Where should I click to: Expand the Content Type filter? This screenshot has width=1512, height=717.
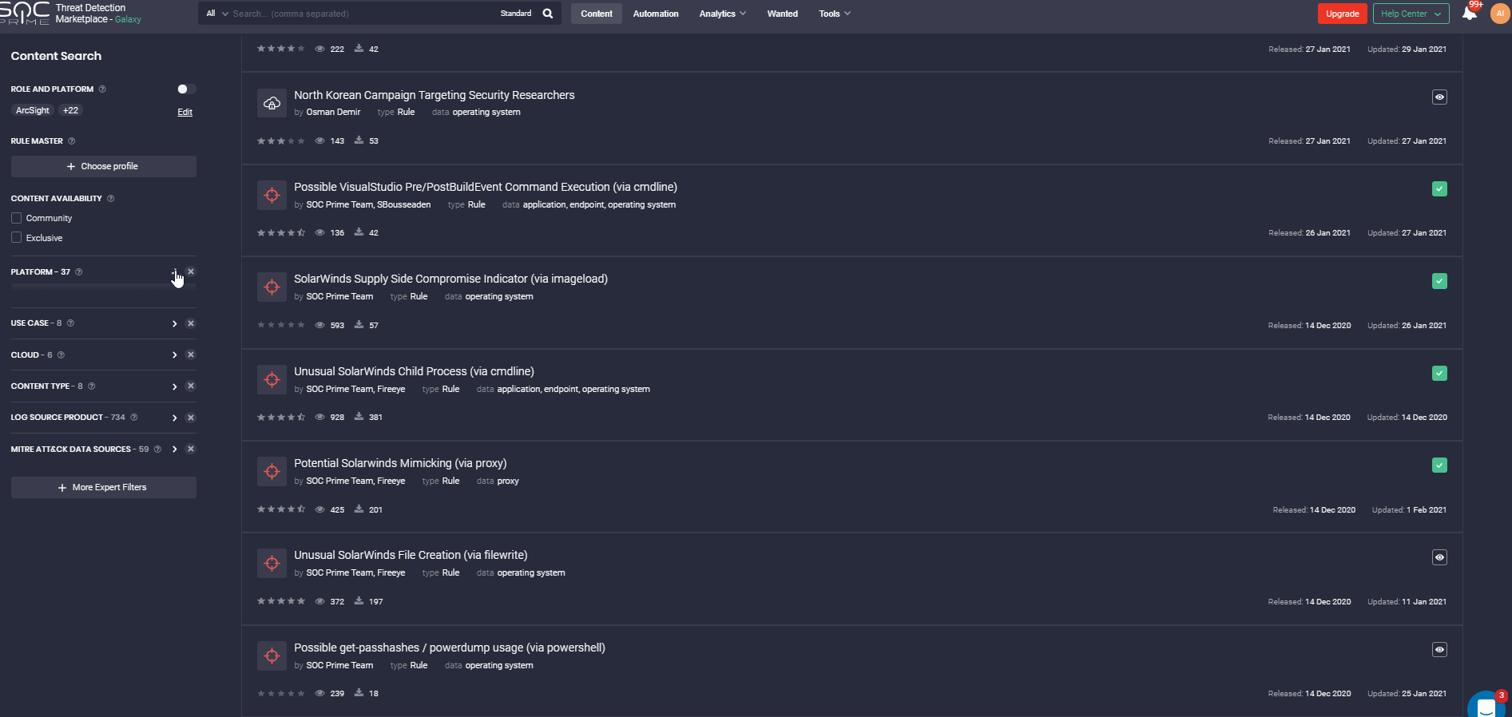pos(174,386)
